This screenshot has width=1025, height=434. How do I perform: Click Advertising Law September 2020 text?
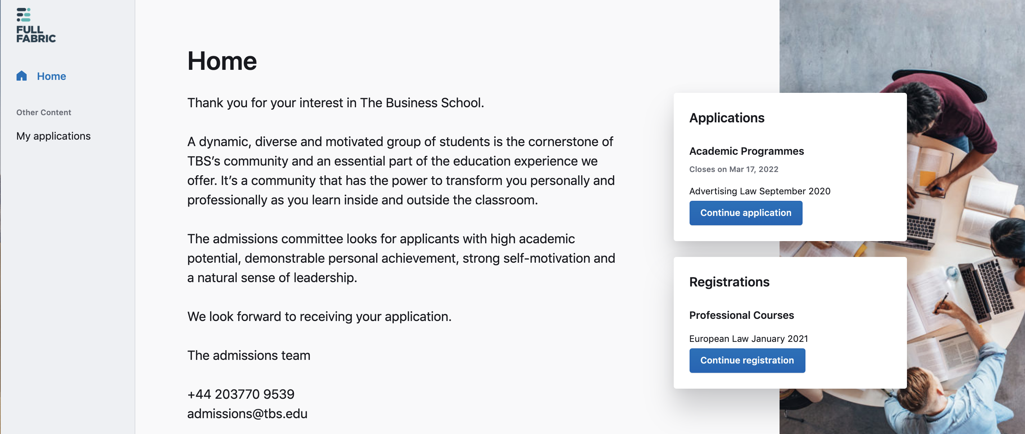(x=760, y=191)
